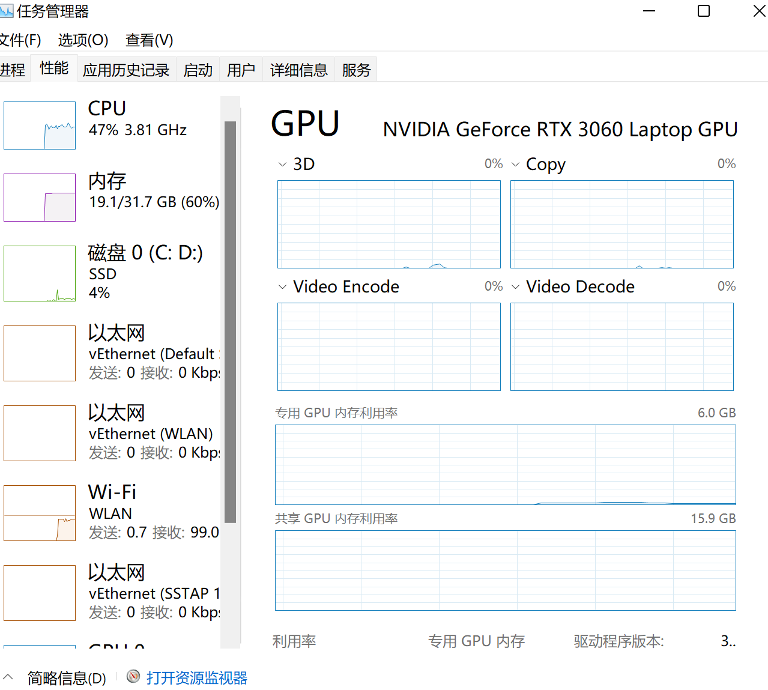Select the 性能 tab
Image resolution: width=768 pixels, height=690 pixels.
pos(54,68)
